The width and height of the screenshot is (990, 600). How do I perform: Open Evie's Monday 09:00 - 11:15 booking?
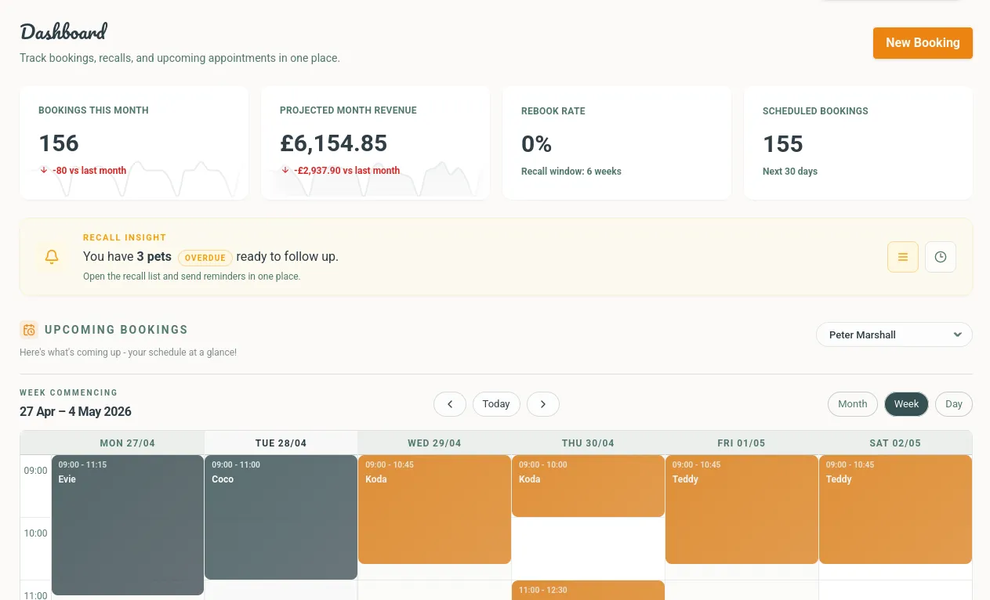coord(128,525)
